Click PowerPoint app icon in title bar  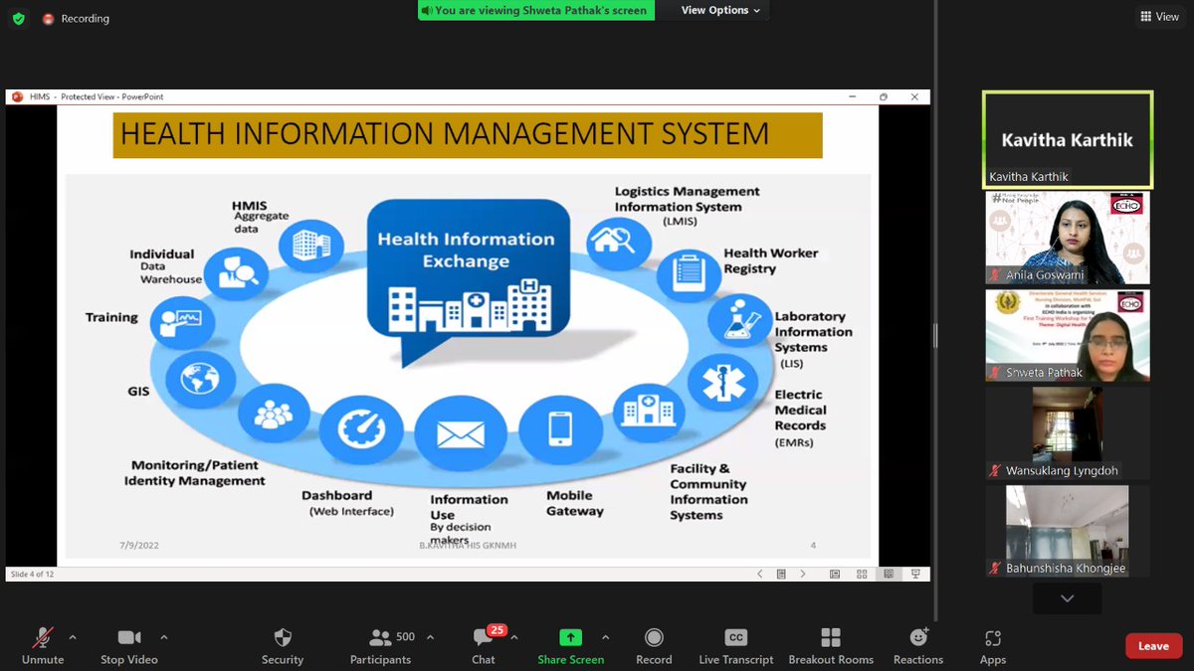(x=17, y=96)
